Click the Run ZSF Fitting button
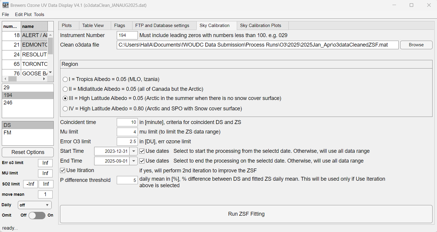Image resolution: width=437 pixels, height=232 pixels. [x=246, y=214]
